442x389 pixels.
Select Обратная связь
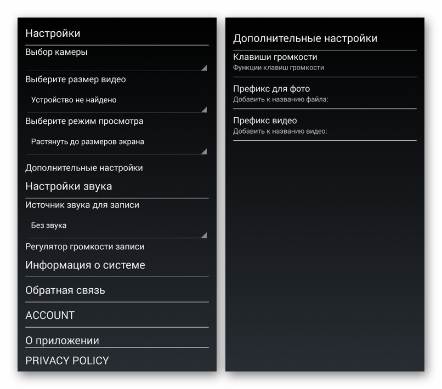click(65, 290)
